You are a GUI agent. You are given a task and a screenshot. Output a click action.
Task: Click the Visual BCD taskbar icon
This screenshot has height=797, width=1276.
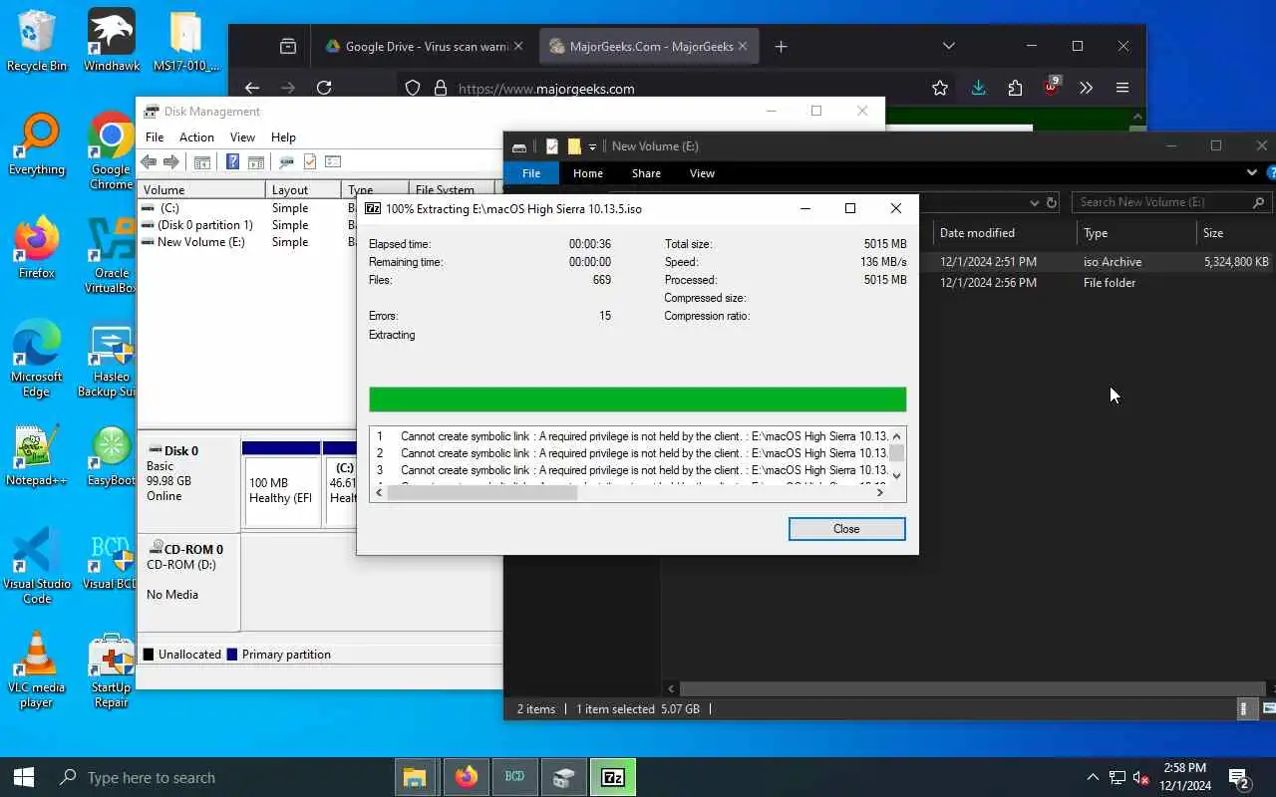coord(514,777)
